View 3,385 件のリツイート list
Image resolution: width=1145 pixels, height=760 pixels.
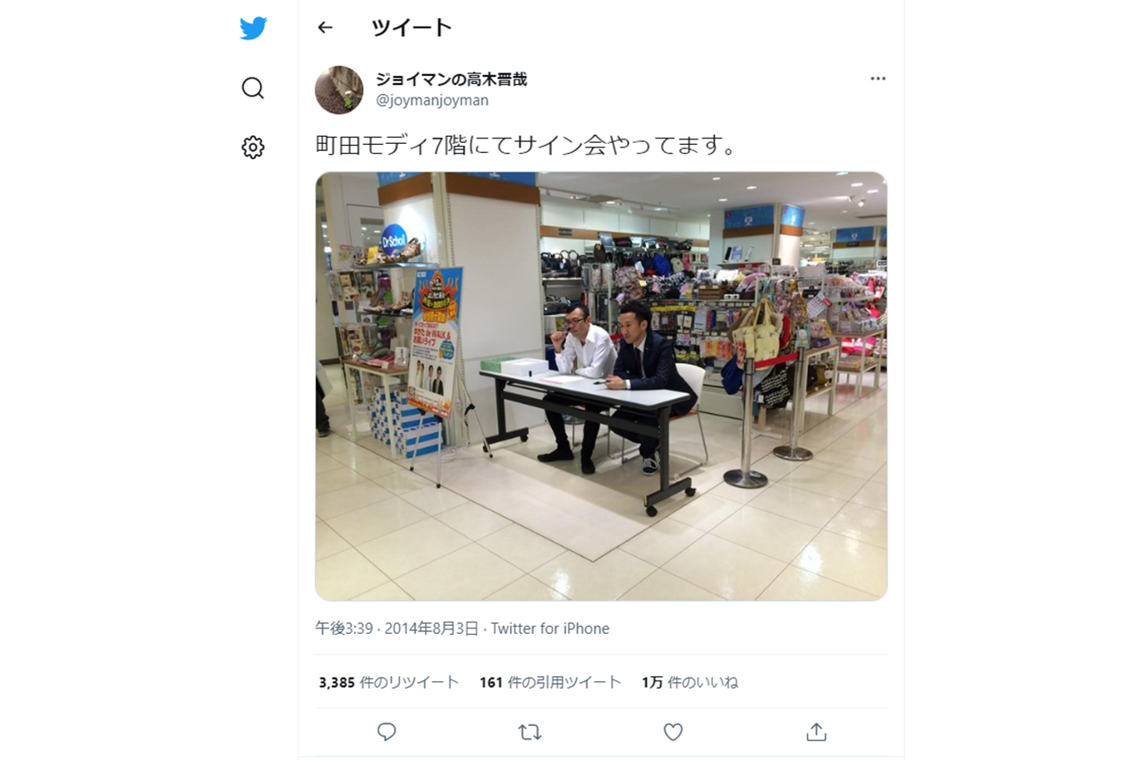389,682
